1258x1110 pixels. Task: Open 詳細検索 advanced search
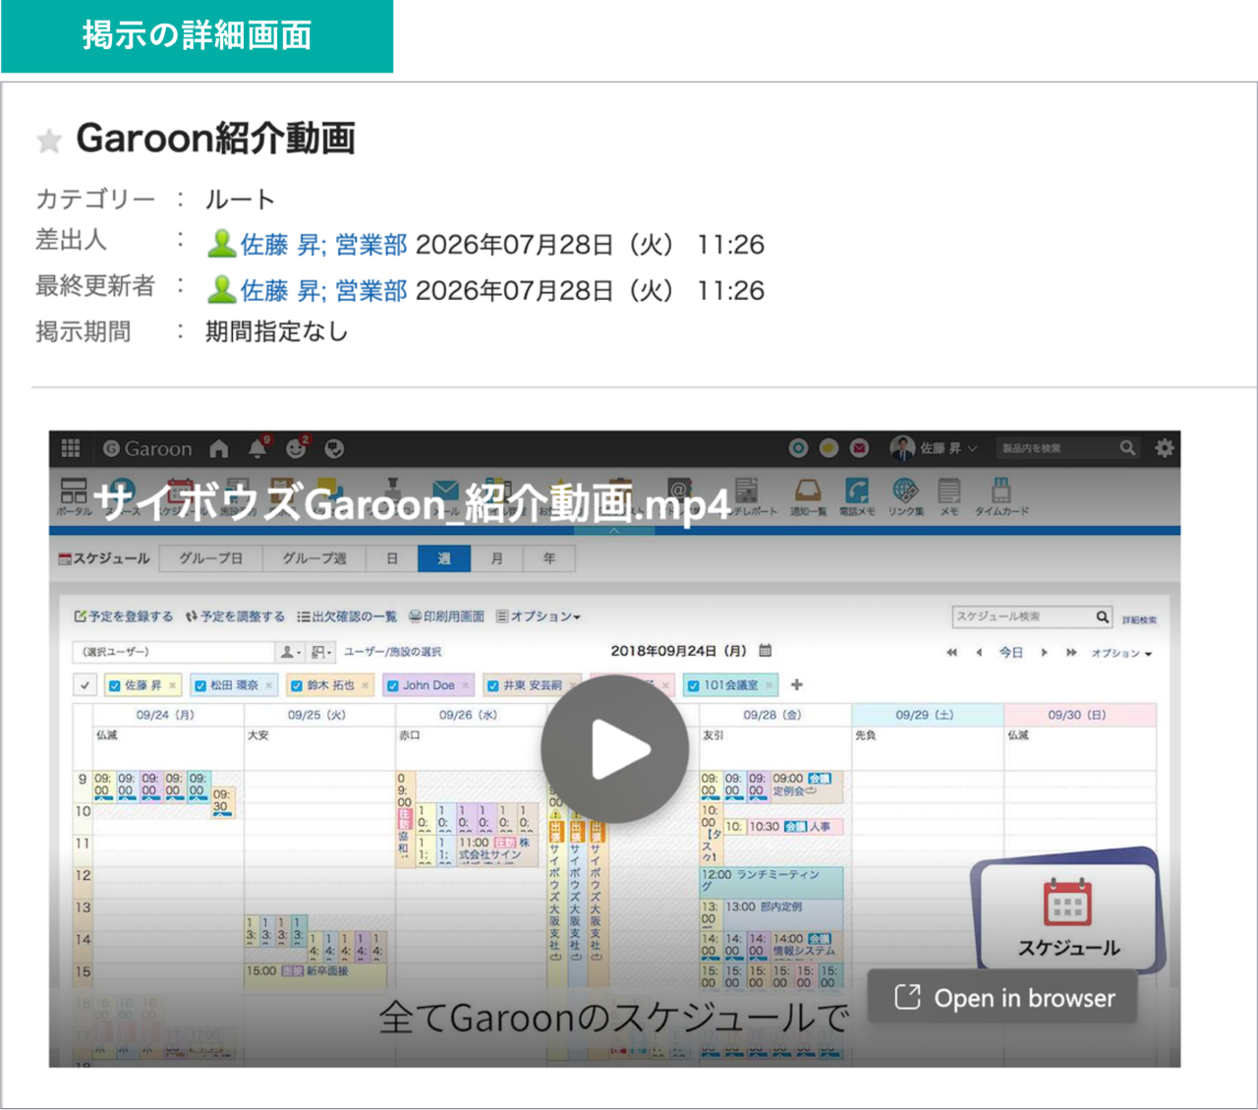(x=1139, y=620)
